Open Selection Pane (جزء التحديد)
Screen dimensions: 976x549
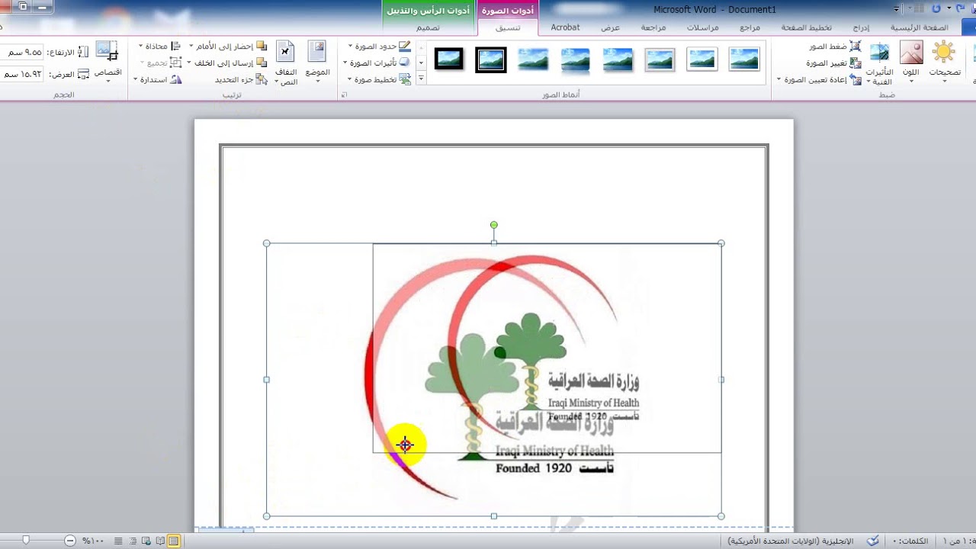240,79
